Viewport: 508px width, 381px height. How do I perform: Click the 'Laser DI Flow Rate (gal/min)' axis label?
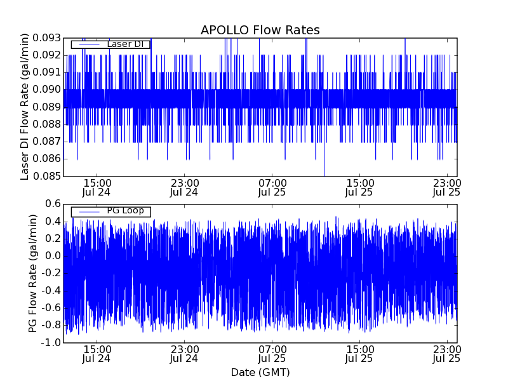click(x=25, y=107)
